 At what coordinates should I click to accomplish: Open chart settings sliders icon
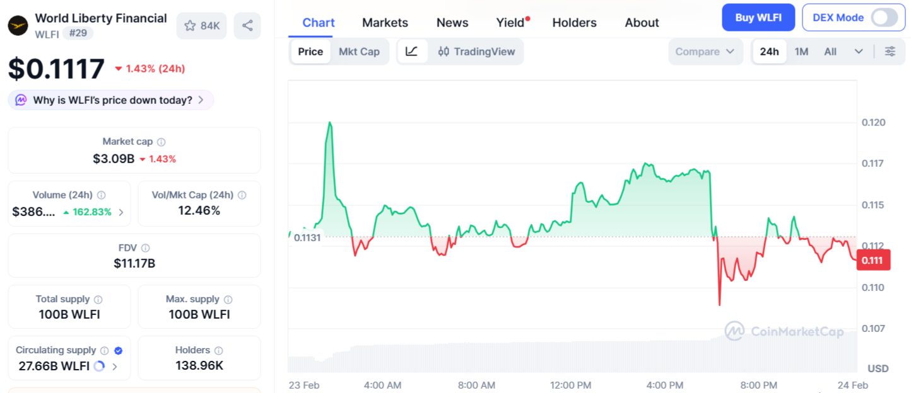pyautogui.click(x=890, y=52)
